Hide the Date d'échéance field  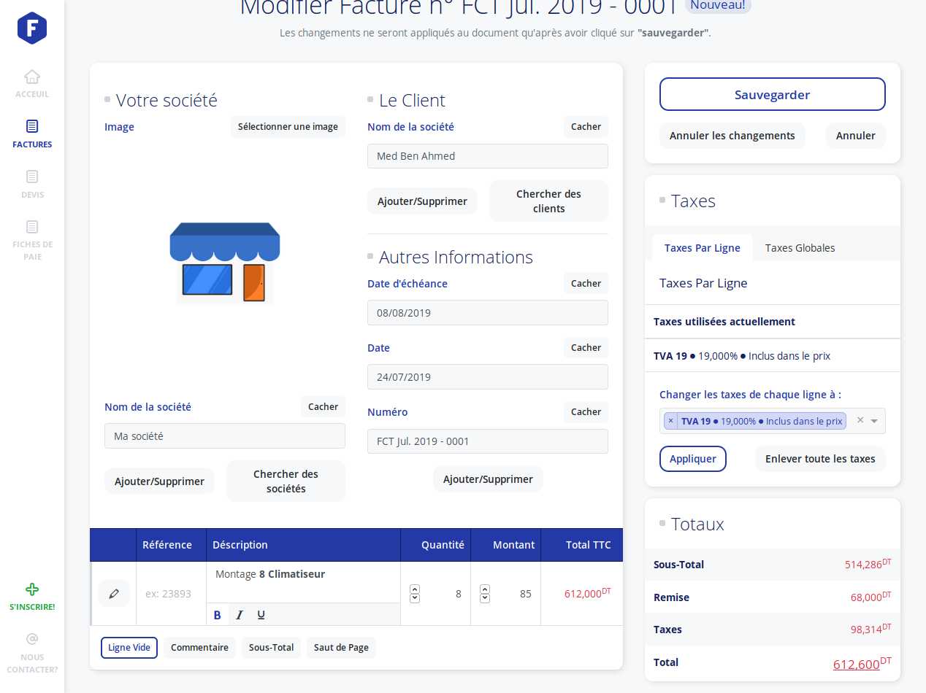586,284
